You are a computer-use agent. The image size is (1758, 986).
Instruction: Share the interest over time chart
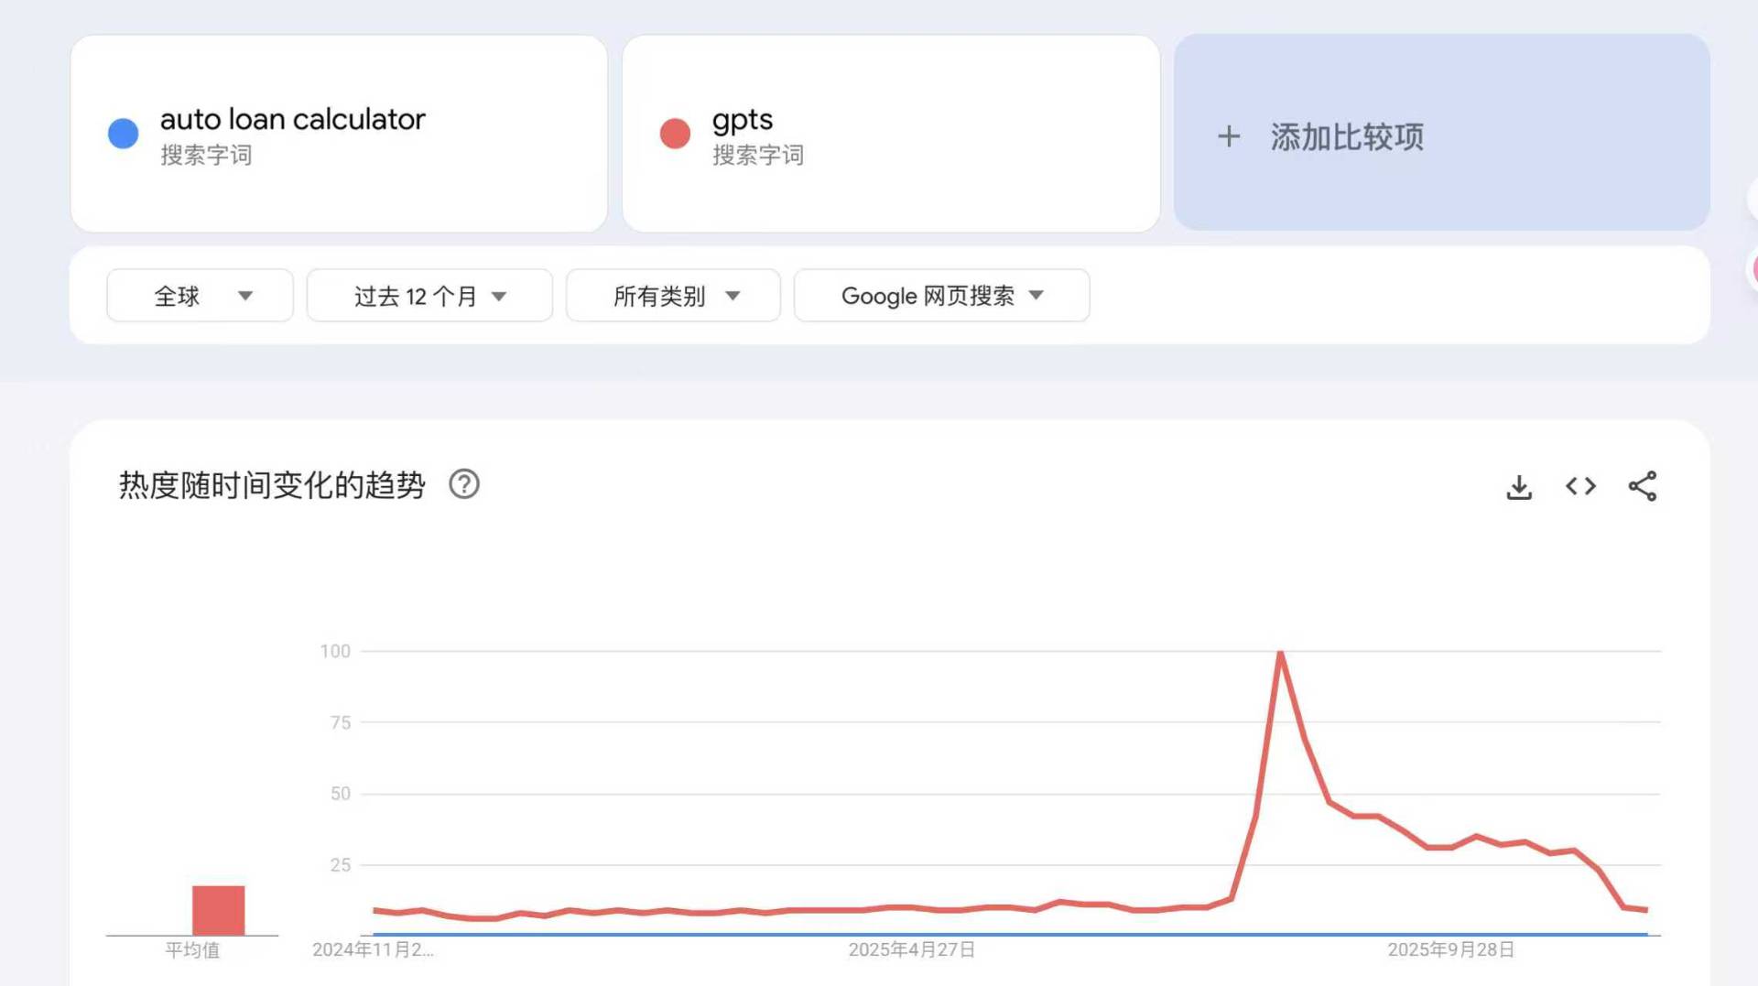1643,486
